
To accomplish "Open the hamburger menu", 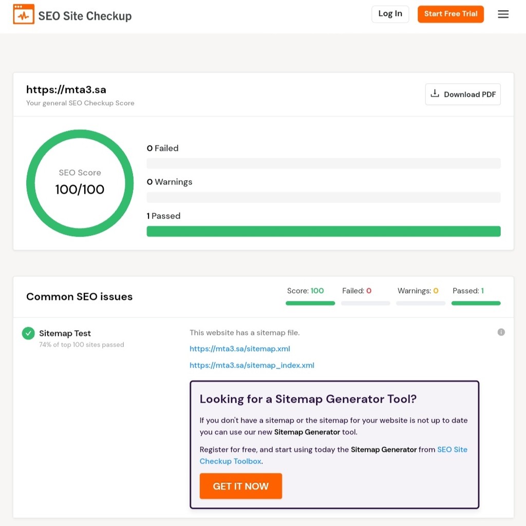I will tap(503, 14).
